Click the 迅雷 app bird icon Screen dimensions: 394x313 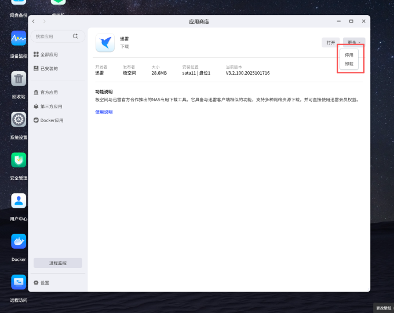(105, 42)
